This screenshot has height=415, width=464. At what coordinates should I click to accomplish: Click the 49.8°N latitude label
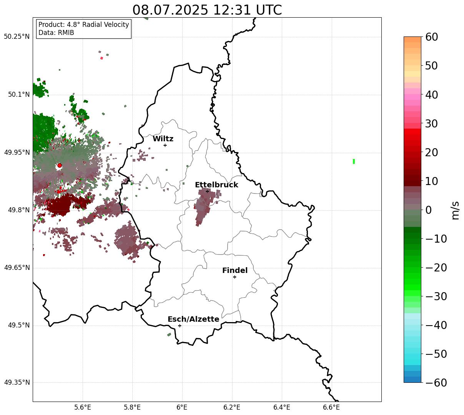pyautogui.click(x=18, y=210)
